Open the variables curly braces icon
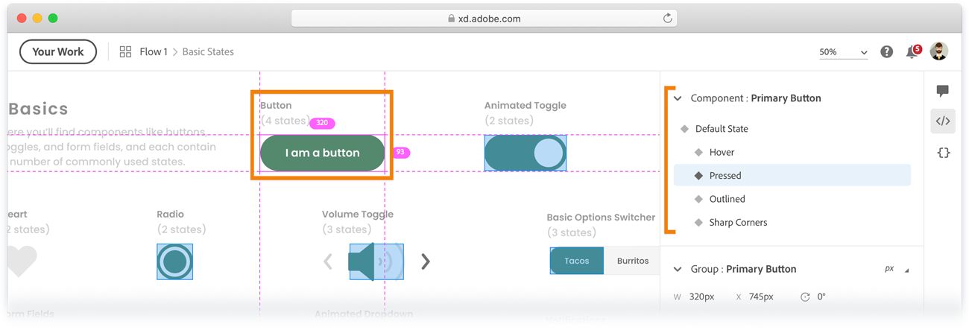This screenshot has height=330, width=969. click(x=943, y=153)
